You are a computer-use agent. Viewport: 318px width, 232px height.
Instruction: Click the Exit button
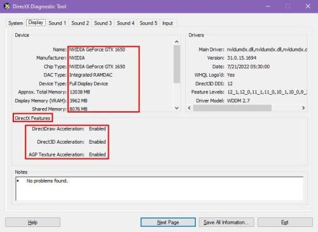pos(285,222)
